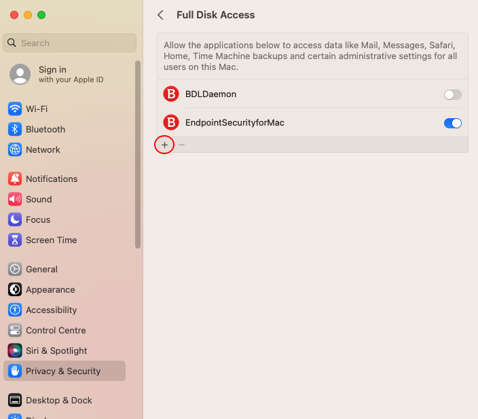Minimize window with the yellow button
Viewport: 478px width, 419px height.
coord(28,15)
